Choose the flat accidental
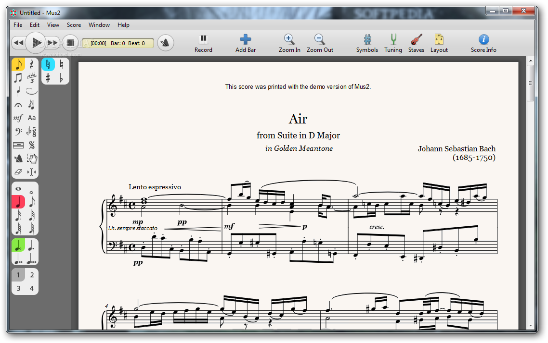The image size is (548, 343). [62, 78]
